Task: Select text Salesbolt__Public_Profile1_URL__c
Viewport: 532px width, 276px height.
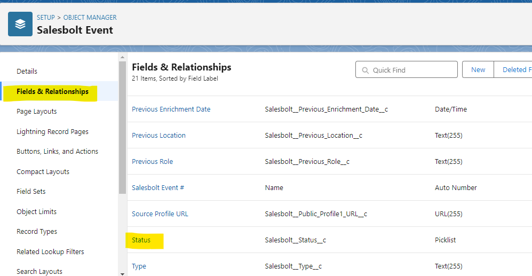Action: 316,214
